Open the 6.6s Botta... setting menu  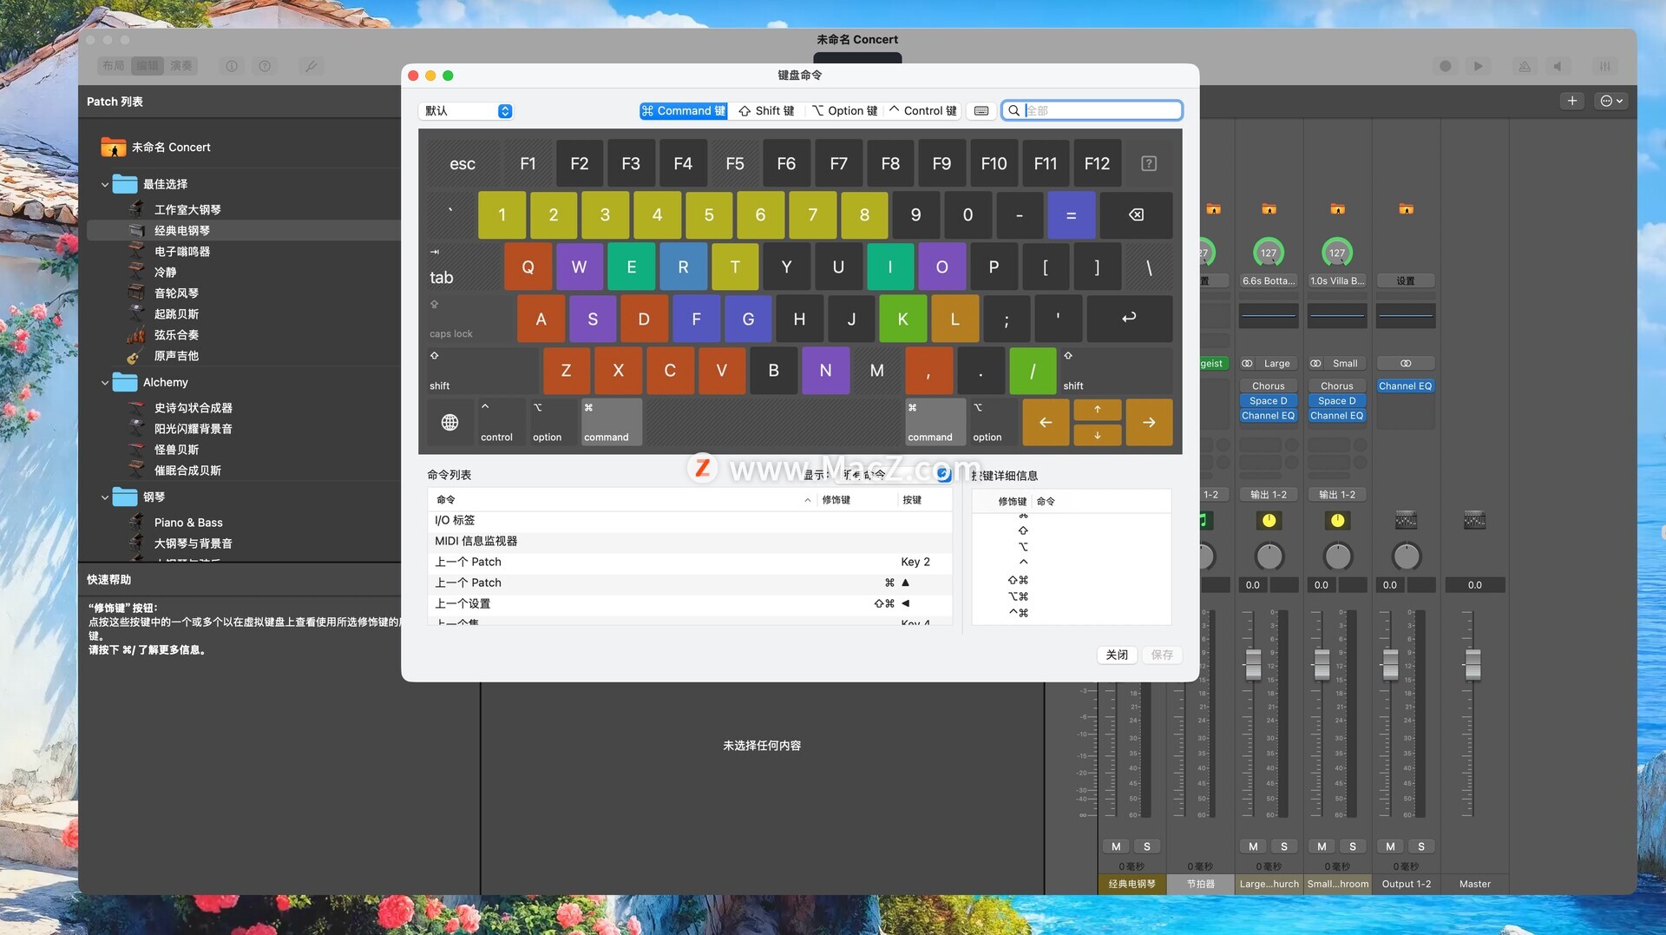(x=1269, y=281)
